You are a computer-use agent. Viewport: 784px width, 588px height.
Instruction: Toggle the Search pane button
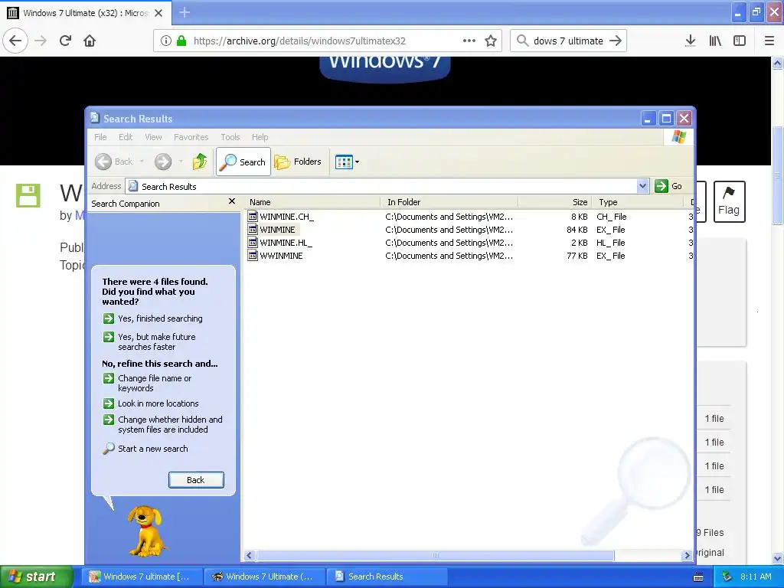click(x=243, y=162)
